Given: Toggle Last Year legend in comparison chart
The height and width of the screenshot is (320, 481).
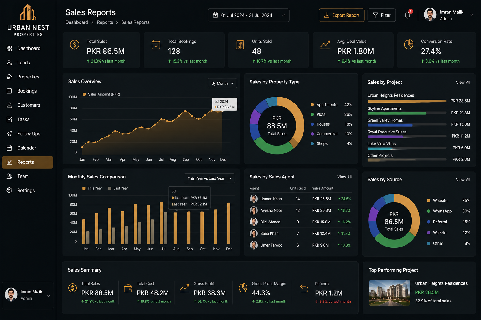Looking at the screenshot, I should pyautogui.click(x=118, y=188).
